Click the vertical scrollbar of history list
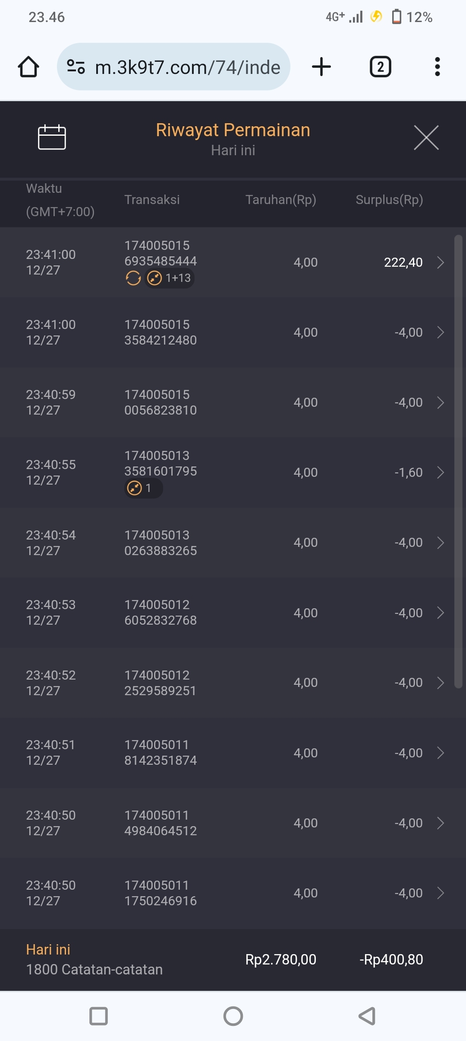 tap(458, 461)
